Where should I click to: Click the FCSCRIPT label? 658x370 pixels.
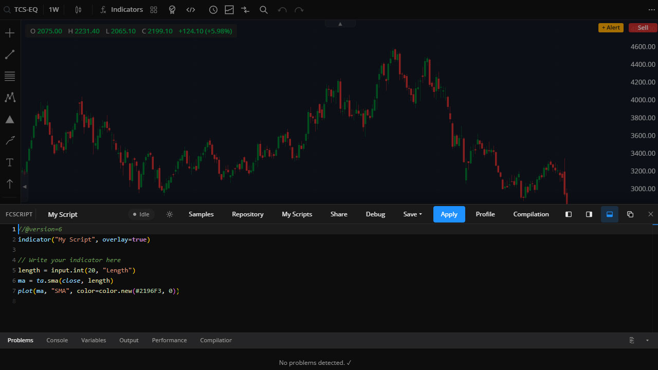[19, 214]
